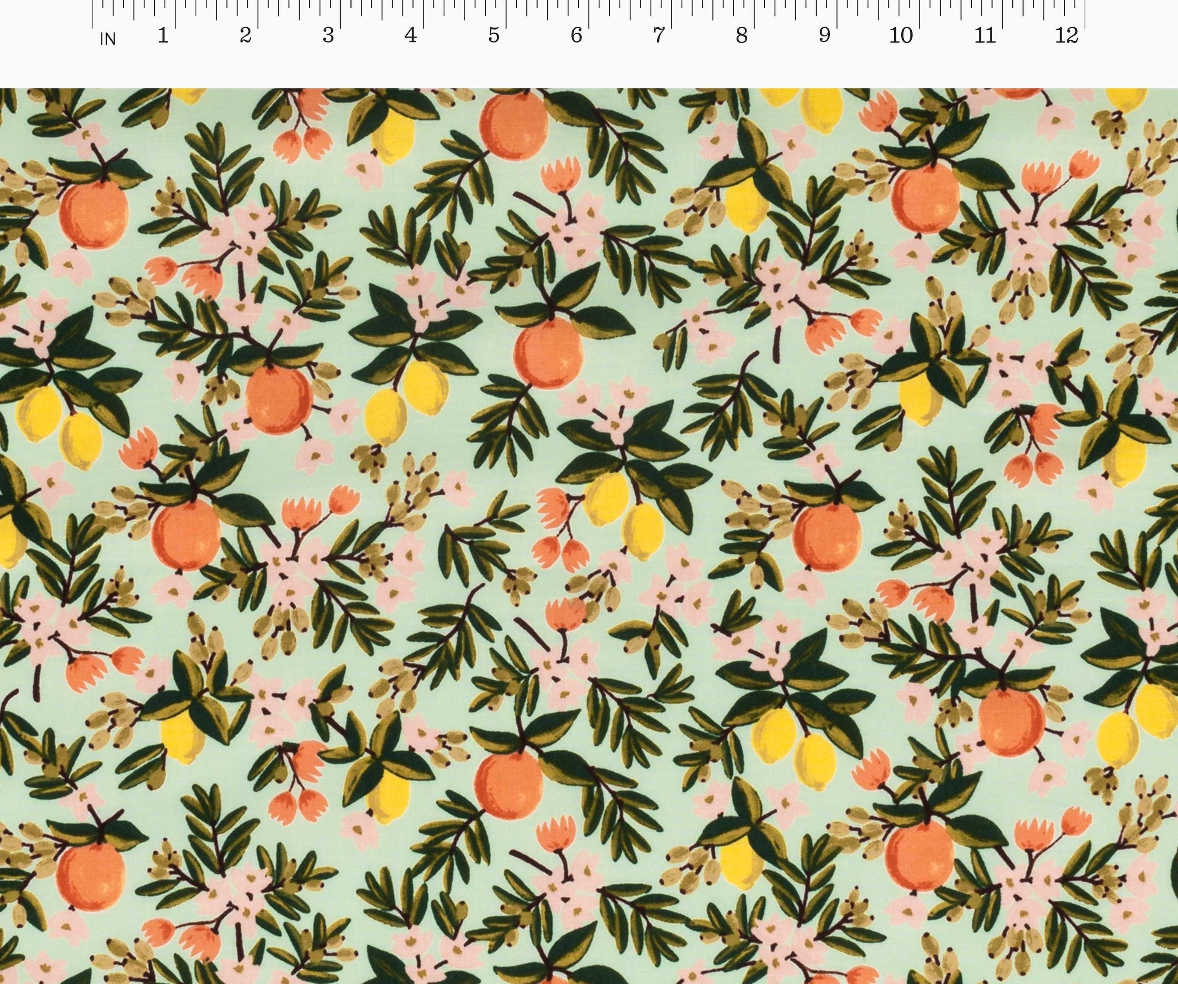The image size is (1178, 984).
Task: Click the number 1 on the ruler
Action: tap(163, 35)
